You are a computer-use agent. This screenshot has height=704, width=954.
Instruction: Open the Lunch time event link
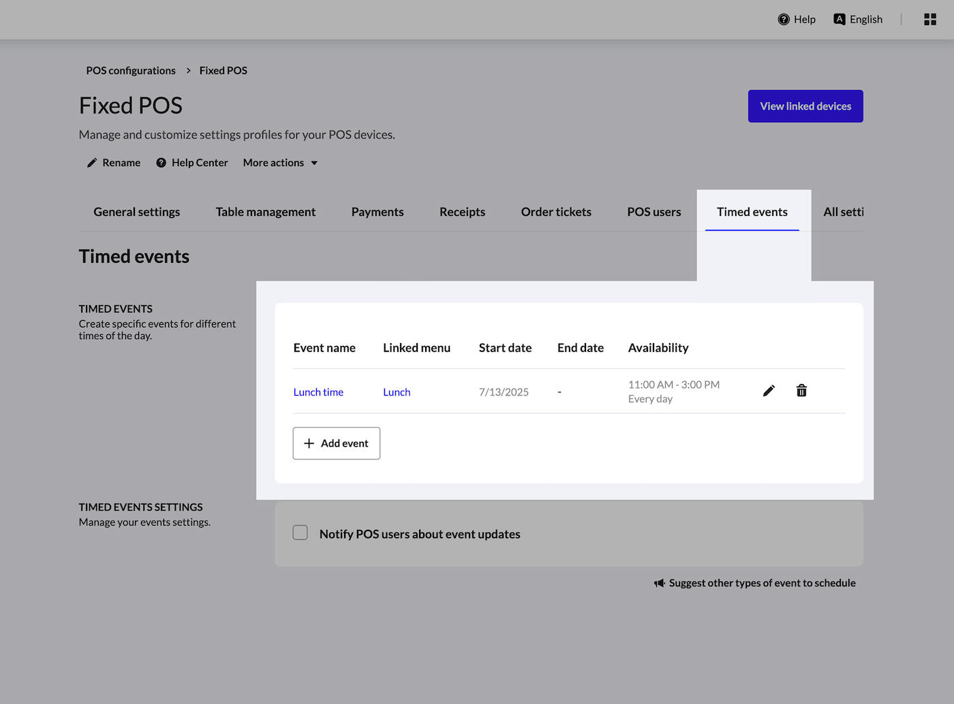click(x=318, y=392)
